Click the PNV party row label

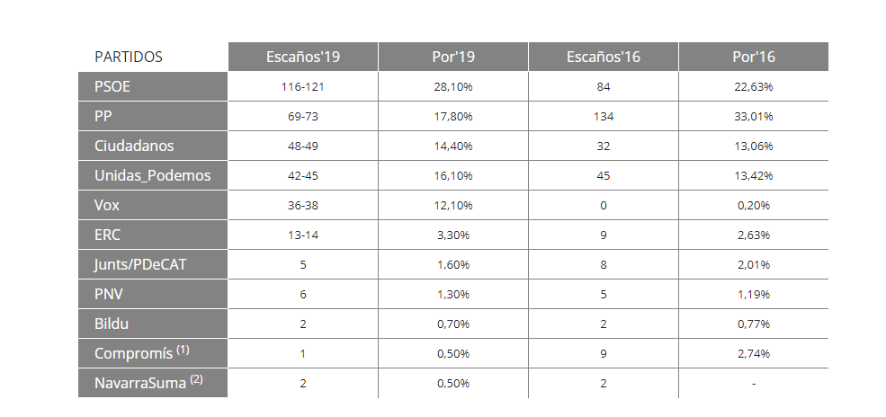click(x=109, y=294)
